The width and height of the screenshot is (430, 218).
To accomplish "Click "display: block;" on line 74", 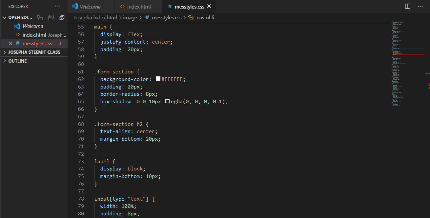I will click(x=123, y=169).
